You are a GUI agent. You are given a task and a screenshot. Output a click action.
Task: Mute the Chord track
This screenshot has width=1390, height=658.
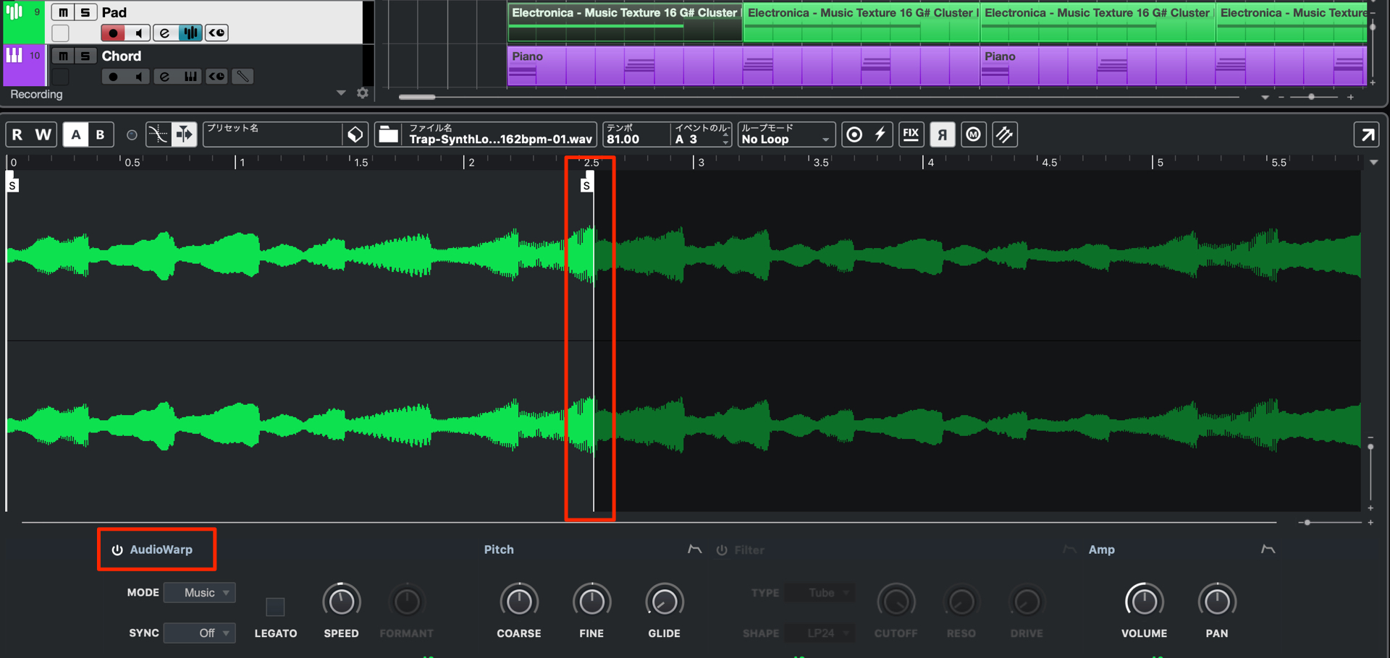63,56
